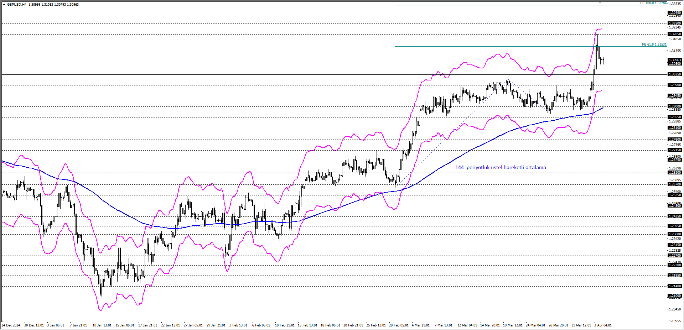Click the gray chart shift triangle marker
This screenshot has height=330, width=684.
[x=600, y=2]
